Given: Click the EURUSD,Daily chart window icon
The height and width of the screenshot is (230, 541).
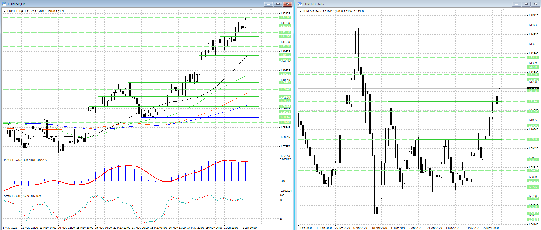Looking at the screenshot, I should (300, 4).
